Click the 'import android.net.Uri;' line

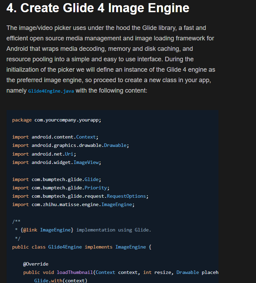pos(44,154)
